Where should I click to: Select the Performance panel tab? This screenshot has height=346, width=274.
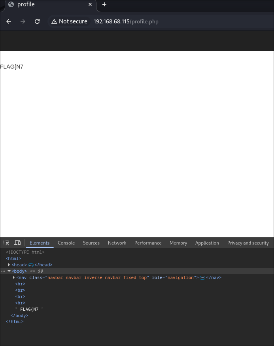point(148,243)
